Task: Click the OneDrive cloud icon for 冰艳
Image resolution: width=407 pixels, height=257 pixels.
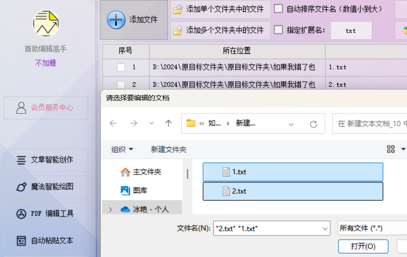Action: pyautogui.click(x=125, y=209)
